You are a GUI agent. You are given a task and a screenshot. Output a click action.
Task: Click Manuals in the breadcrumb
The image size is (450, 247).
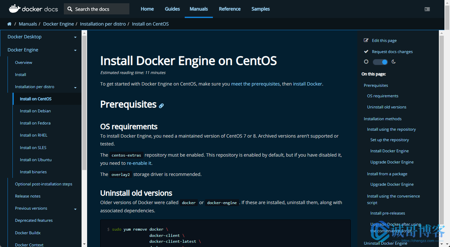(x=28, y=24)
